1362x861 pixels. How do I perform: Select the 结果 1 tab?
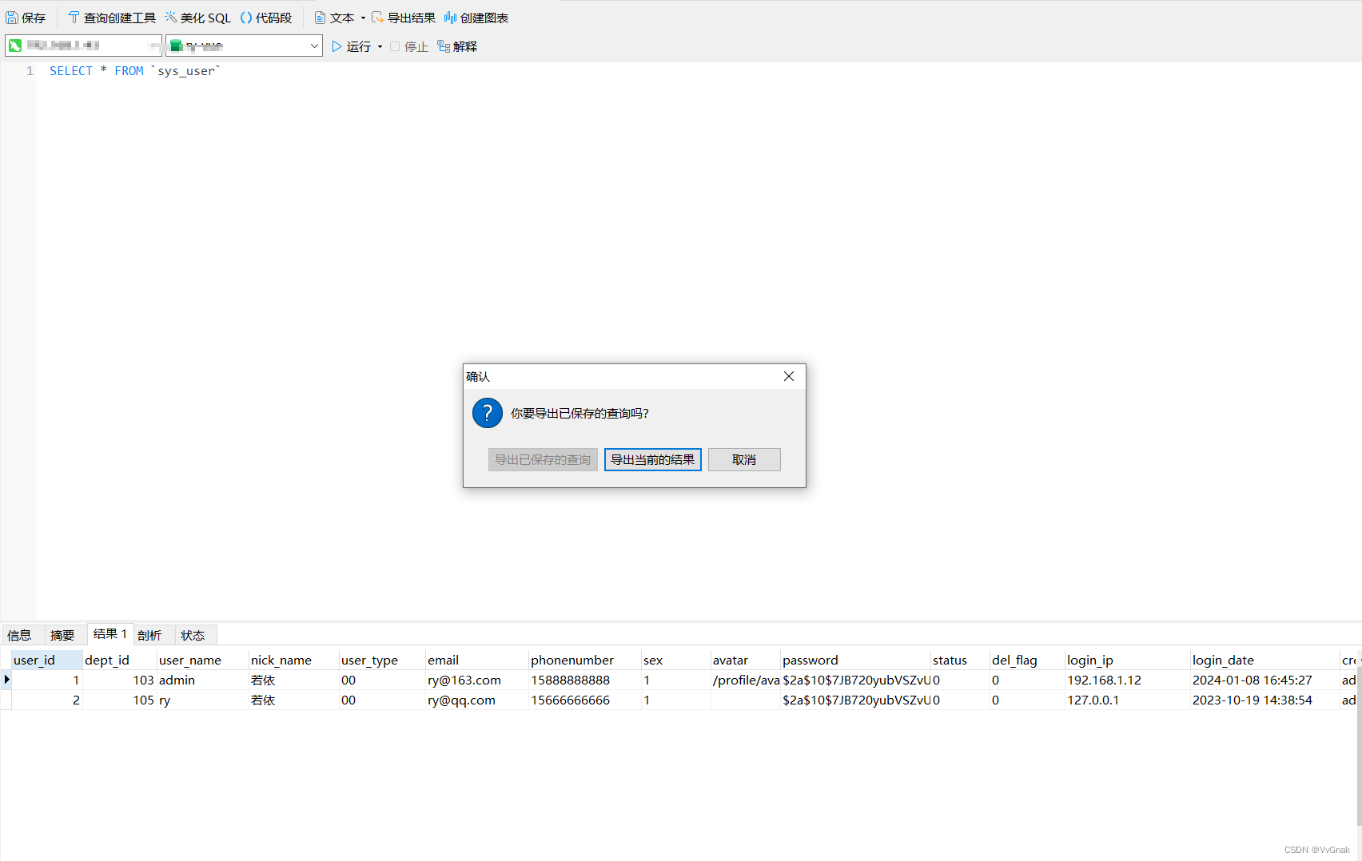[x=110, y=633]
